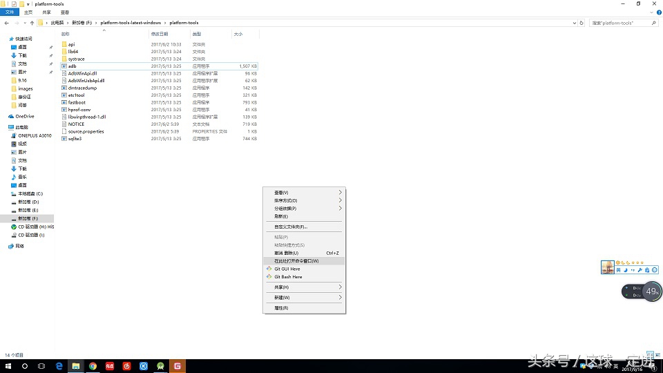The width and height of the screenshot is (663, 373).
Task: Expand Share (H) submenu
Action: click(304, 287)
